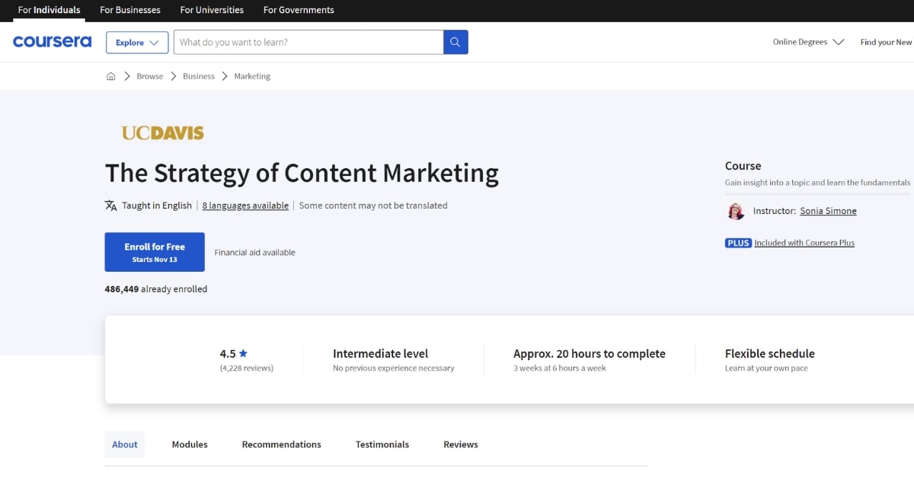This screenshot has height=478, width=914.
Task: Click Find your New link
Action: (x=887, y=42)
